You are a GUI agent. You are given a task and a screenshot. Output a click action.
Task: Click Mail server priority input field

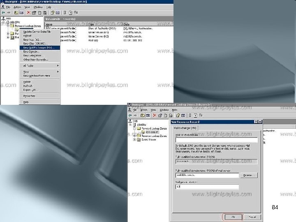click(x=207, y=187)
